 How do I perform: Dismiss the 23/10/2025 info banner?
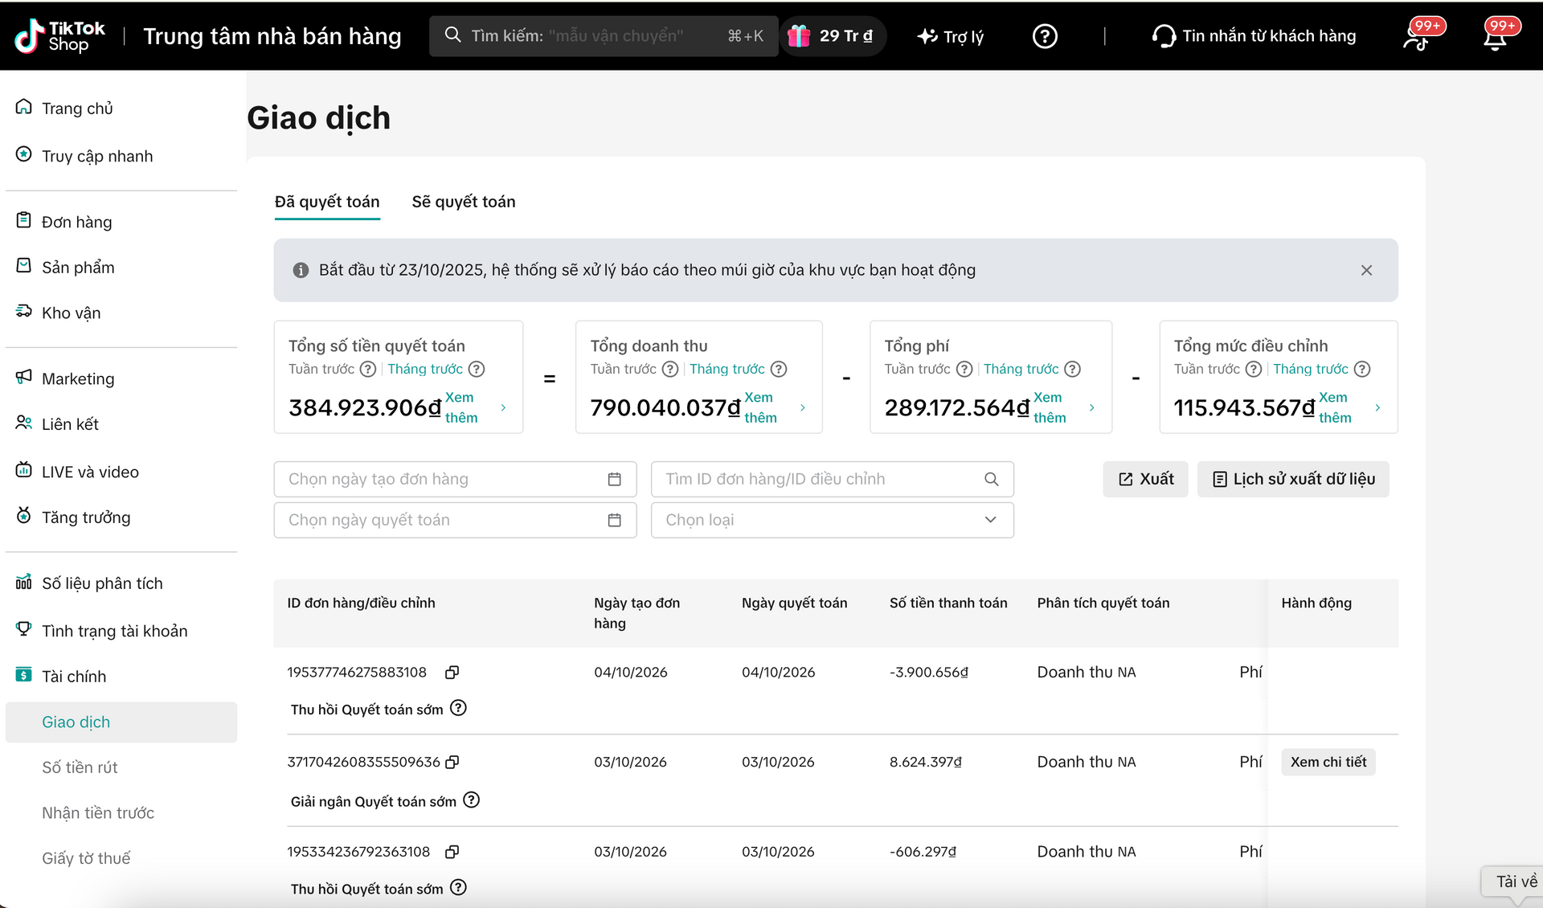pos(1366,270)
